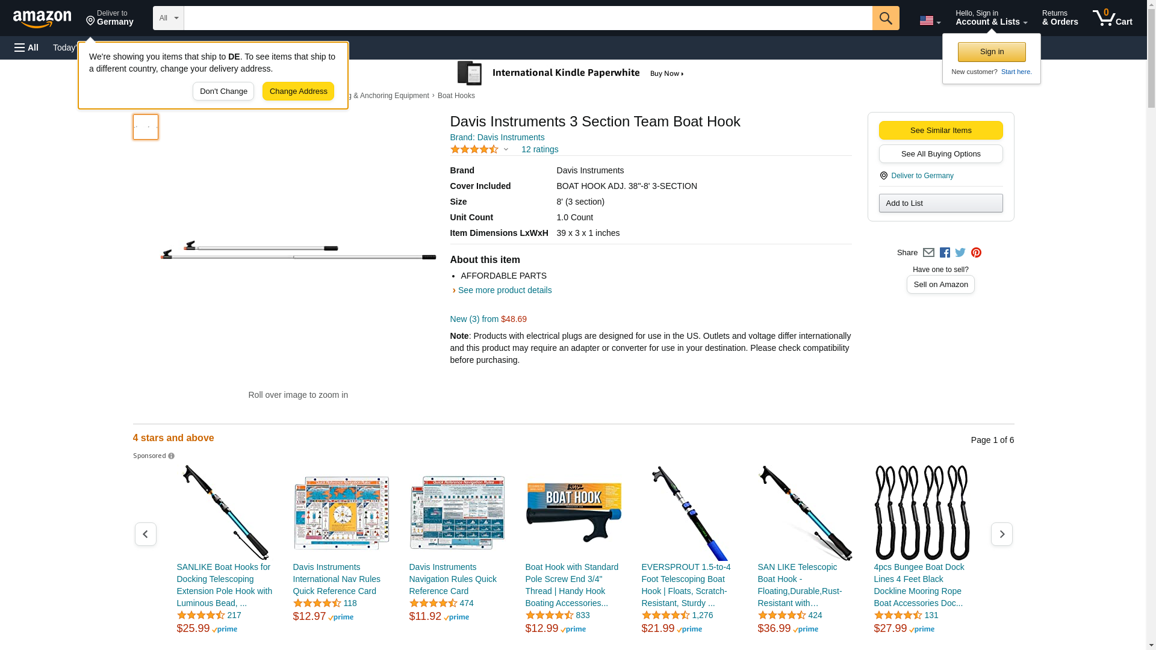Click the search magnifier Go button
The image size is (1156, 650).
[x=885, y=18]
